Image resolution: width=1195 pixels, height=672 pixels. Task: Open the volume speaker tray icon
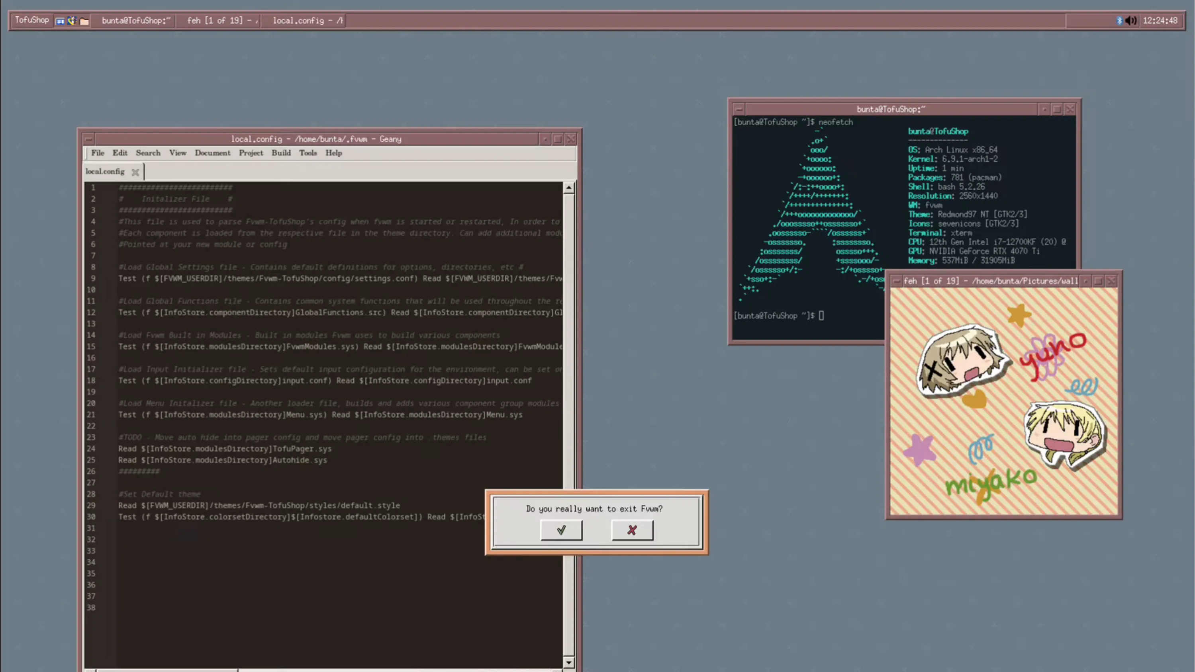(1131, 20)
